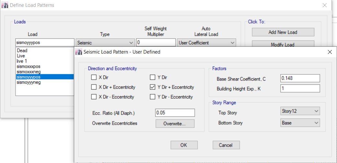Click the Overwrite... button
337x163 pixels.
tap(175, 124)
